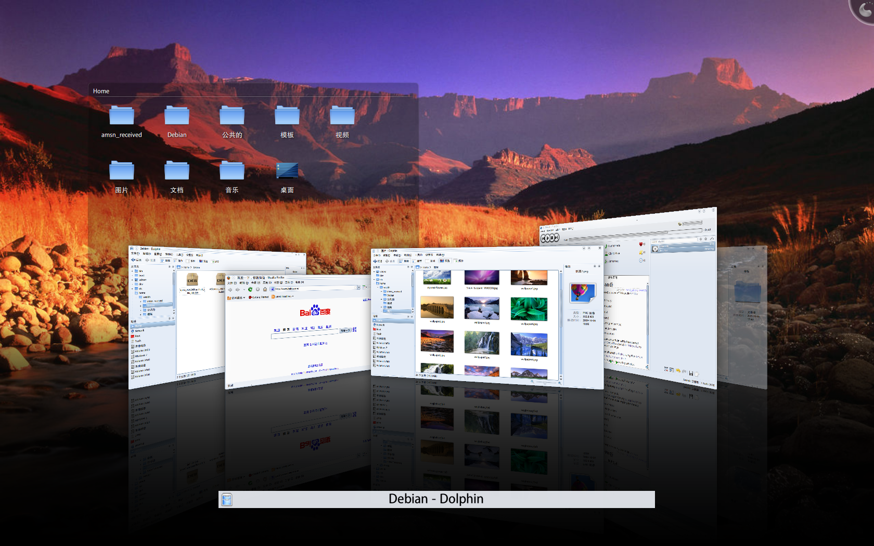Click the Stop button in Firefox toolbar
The width and height of the screenshot is (874, 546).
tap(258, 289)
